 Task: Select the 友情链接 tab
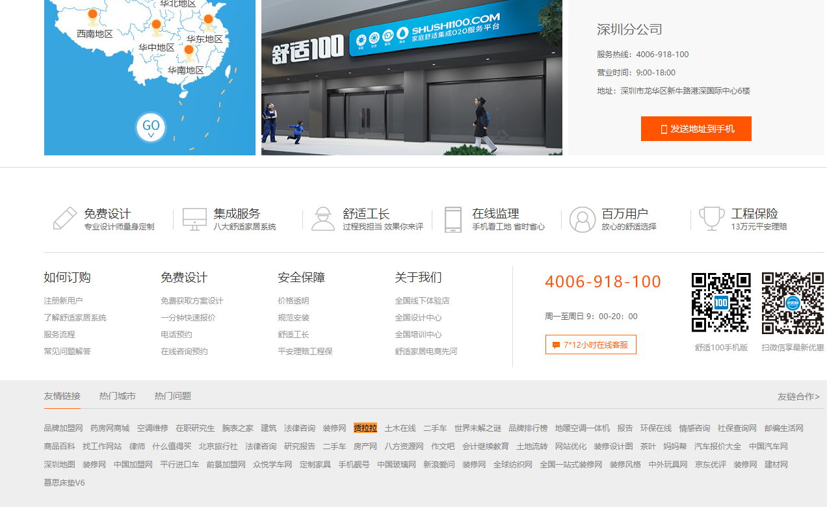[x=61, y=395]
